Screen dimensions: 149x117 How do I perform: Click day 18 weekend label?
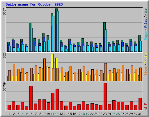tap(83, 114)
